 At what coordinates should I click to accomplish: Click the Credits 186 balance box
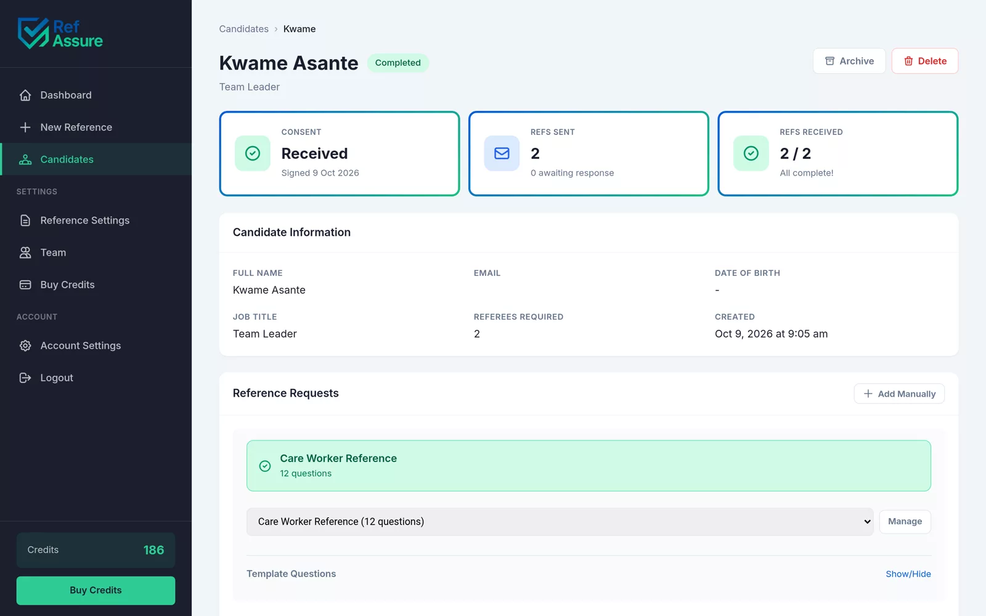pos(96,550)
